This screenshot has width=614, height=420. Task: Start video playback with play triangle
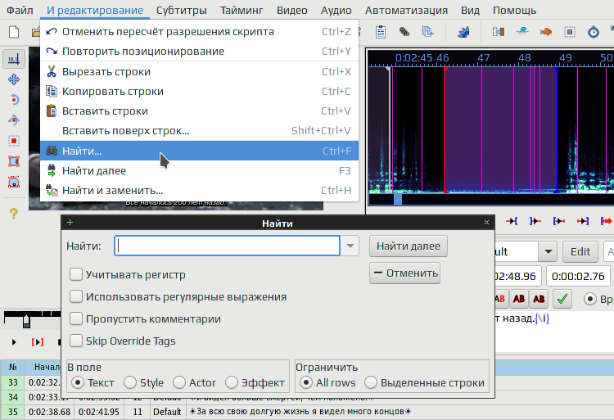14,342
